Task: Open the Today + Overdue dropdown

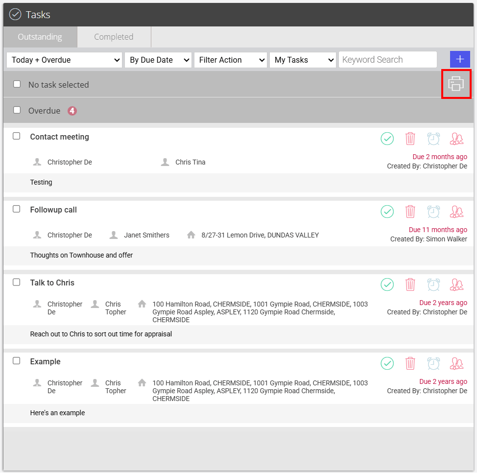Action: 64,60
